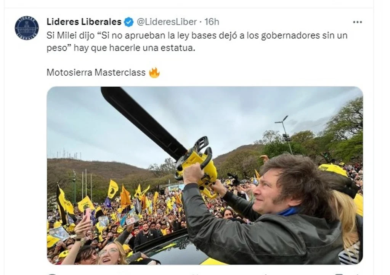Viewport: 390px width, 275px height.
Task: Click the orange flag in the crowd
Action: tap(125, 197)
